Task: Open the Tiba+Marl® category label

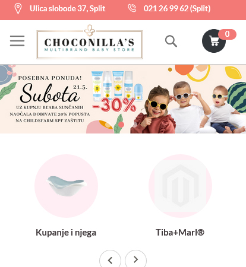Action: [x=180, y=233]
